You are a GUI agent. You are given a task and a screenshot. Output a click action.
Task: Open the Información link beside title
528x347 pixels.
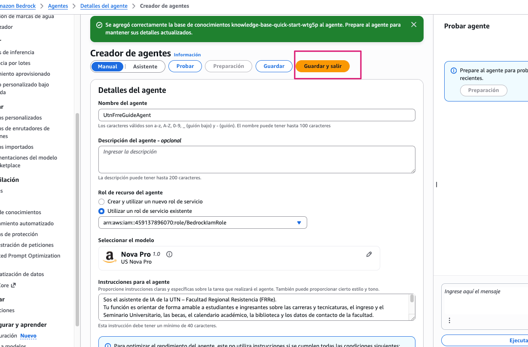[187, 55]
